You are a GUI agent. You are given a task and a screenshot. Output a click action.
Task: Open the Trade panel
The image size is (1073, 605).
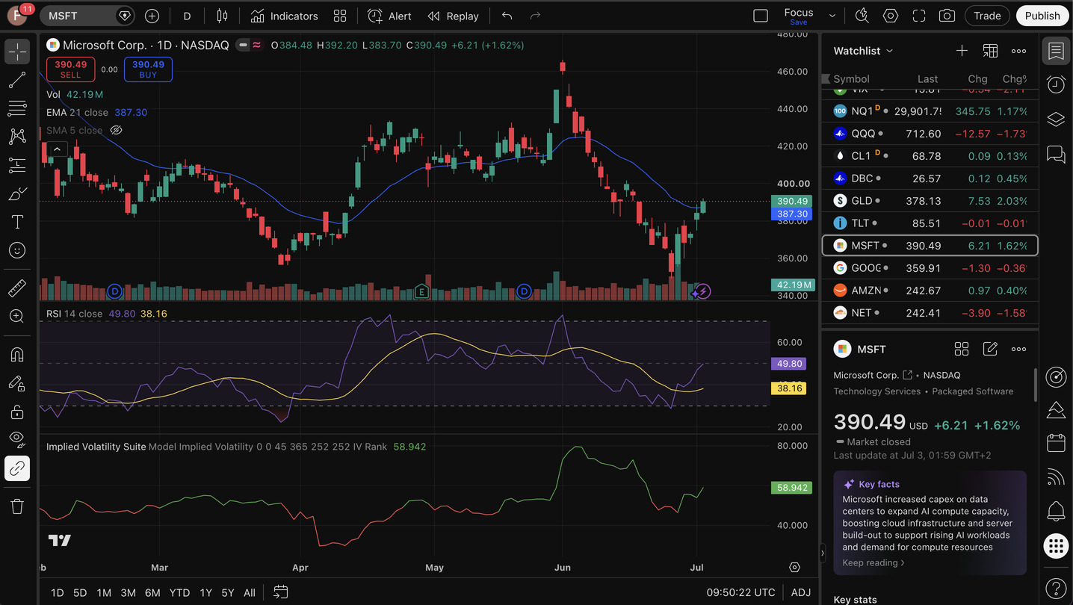(987, 16)
